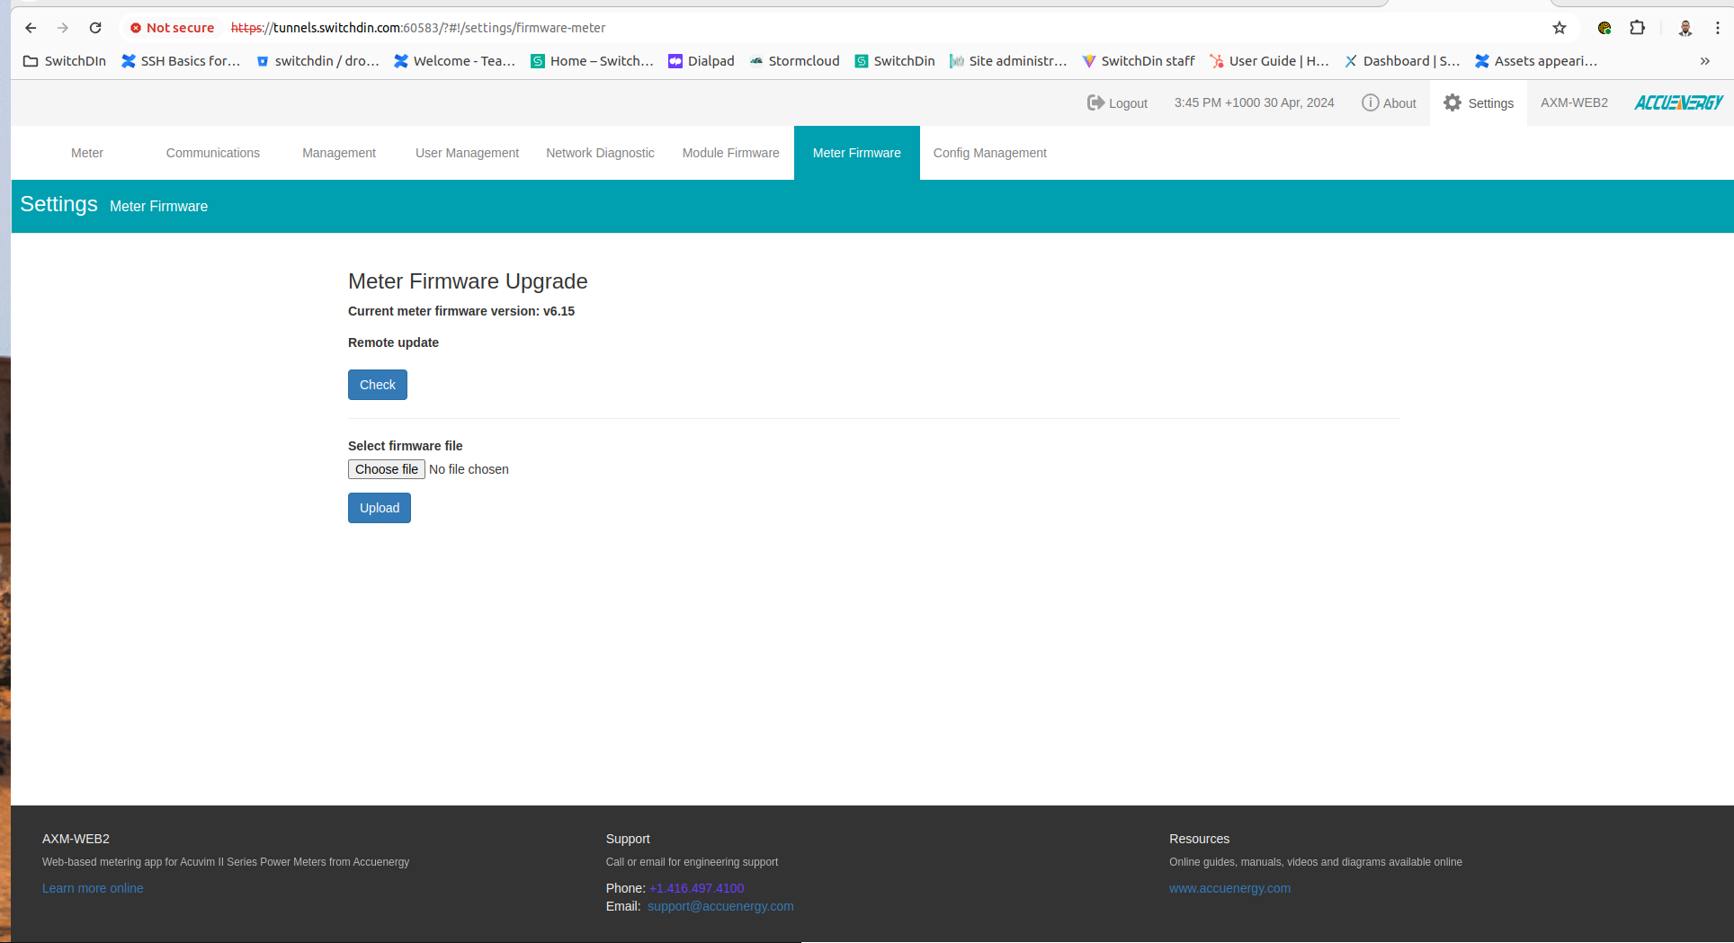Screen dimensions: 1734x943
Task: Open the Assets appeari… bookmark
Action: (x=1536, y=61)
